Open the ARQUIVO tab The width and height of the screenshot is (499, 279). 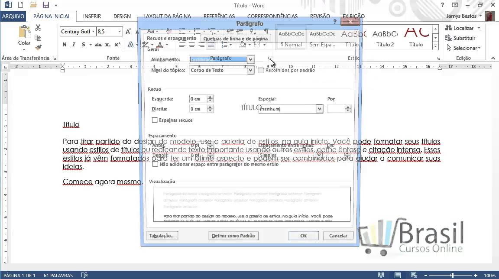(x=13, y=16)
